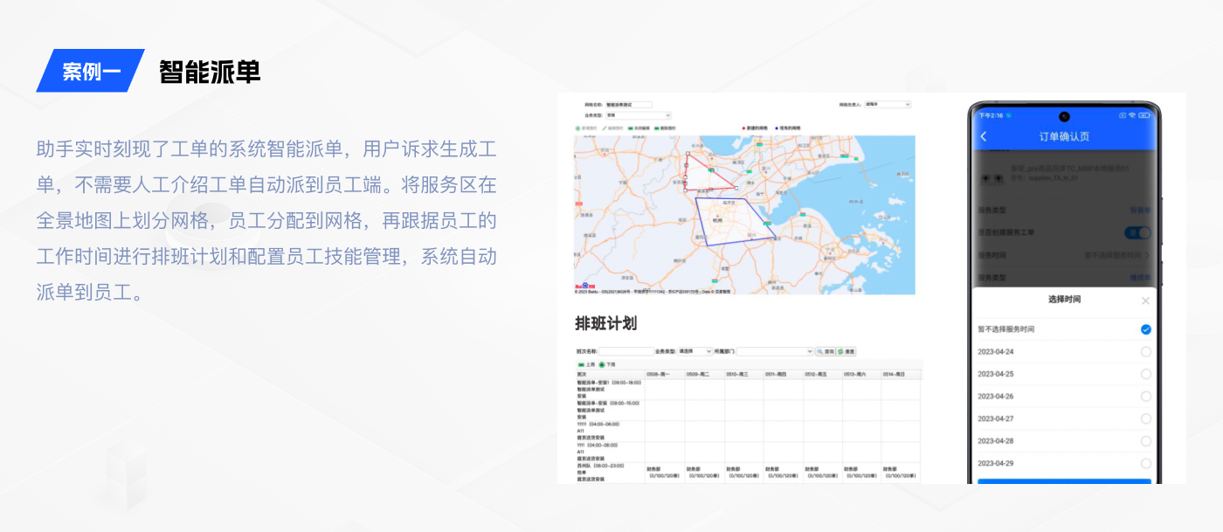
Task: Choose the 2023-04-26 date radio button
Action: coord(1145,396)
